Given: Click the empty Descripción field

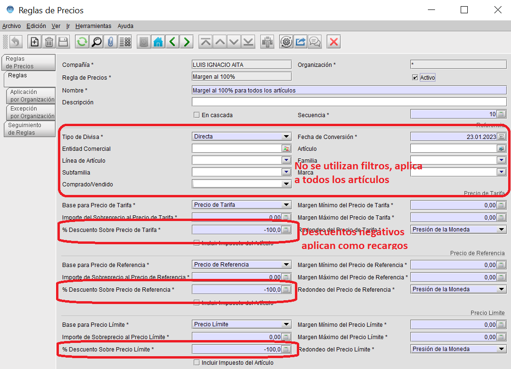Looking at the screenshot, I should point(349,102).
